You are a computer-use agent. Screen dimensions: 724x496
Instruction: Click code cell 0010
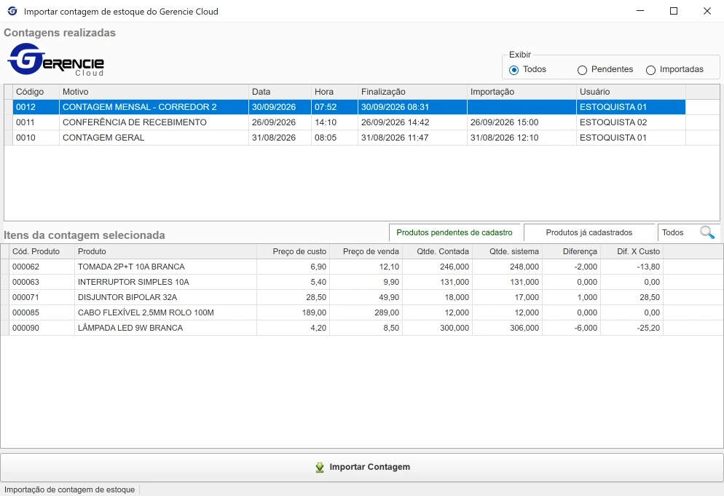click(36, 137)
